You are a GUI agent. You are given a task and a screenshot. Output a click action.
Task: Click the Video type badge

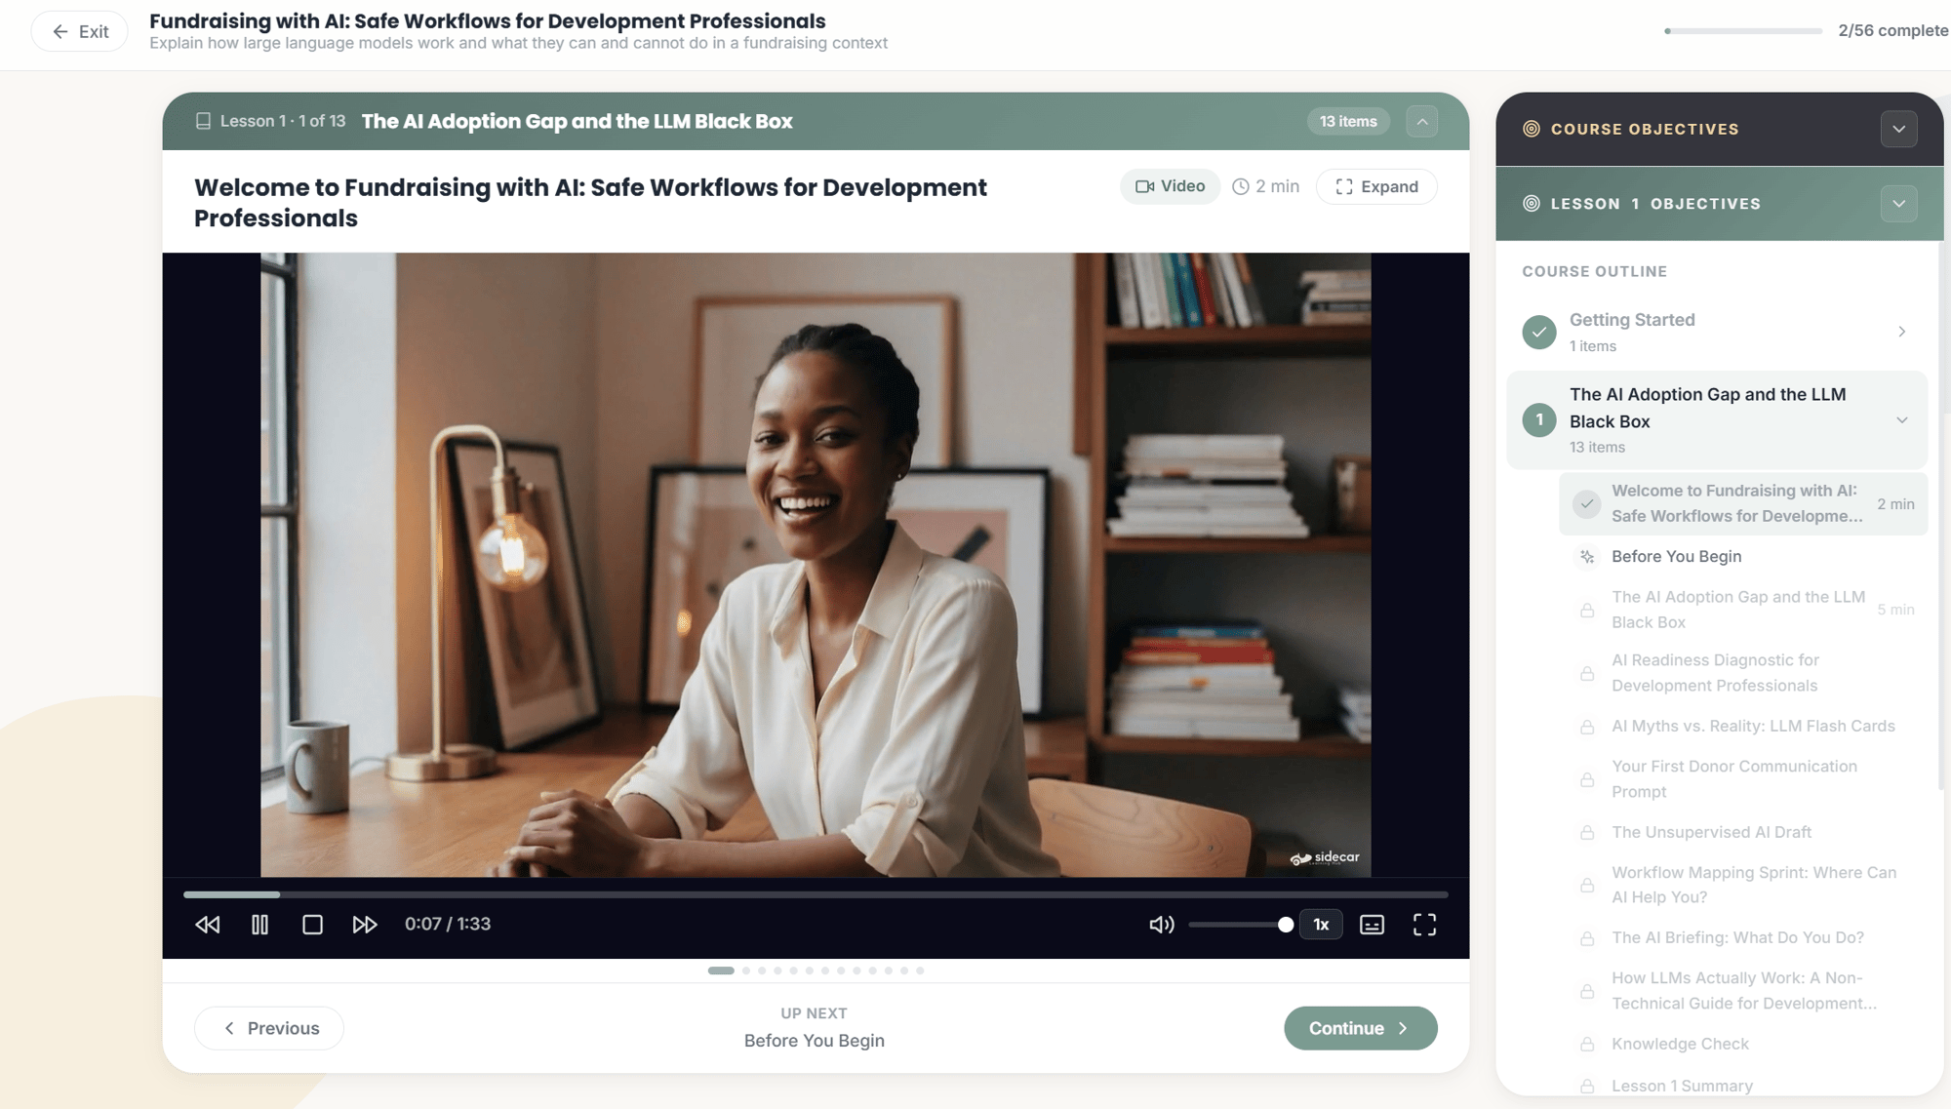[x=1170, y=186]
